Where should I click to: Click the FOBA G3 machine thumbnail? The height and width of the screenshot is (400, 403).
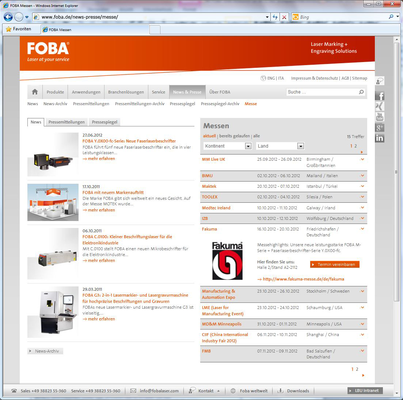(x=53, y=312)
